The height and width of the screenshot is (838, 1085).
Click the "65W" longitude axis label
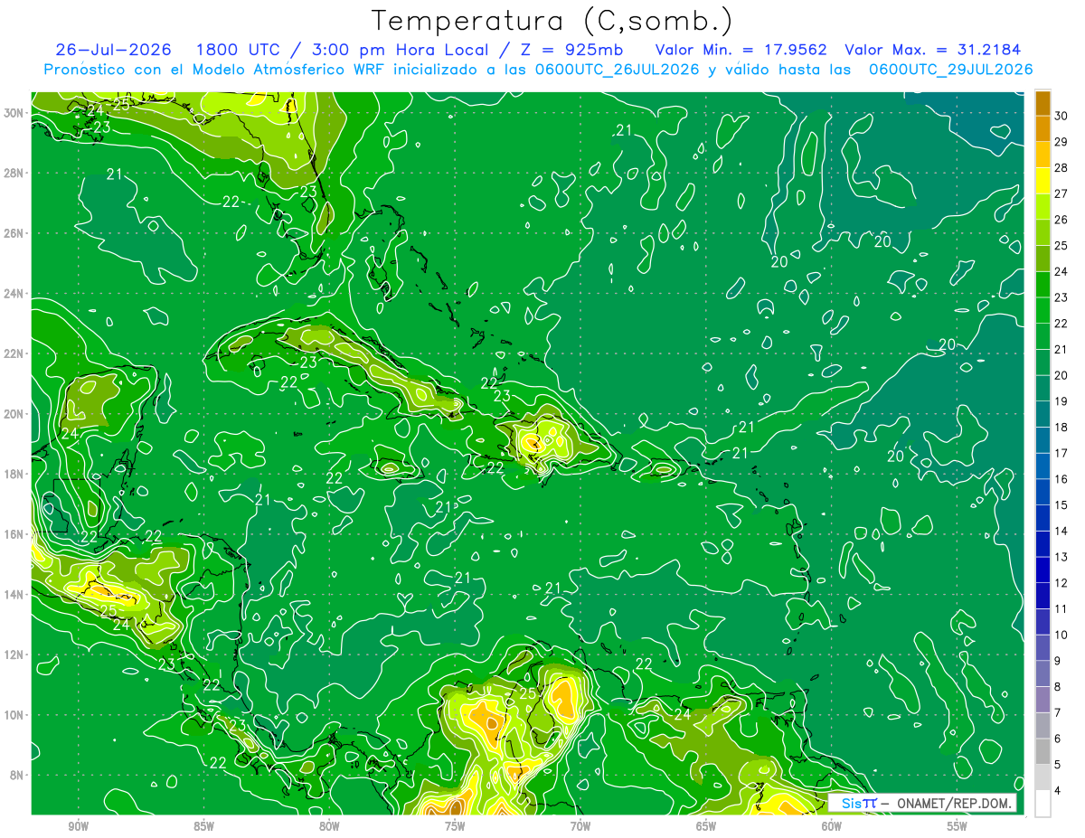[x=706, y=826]
